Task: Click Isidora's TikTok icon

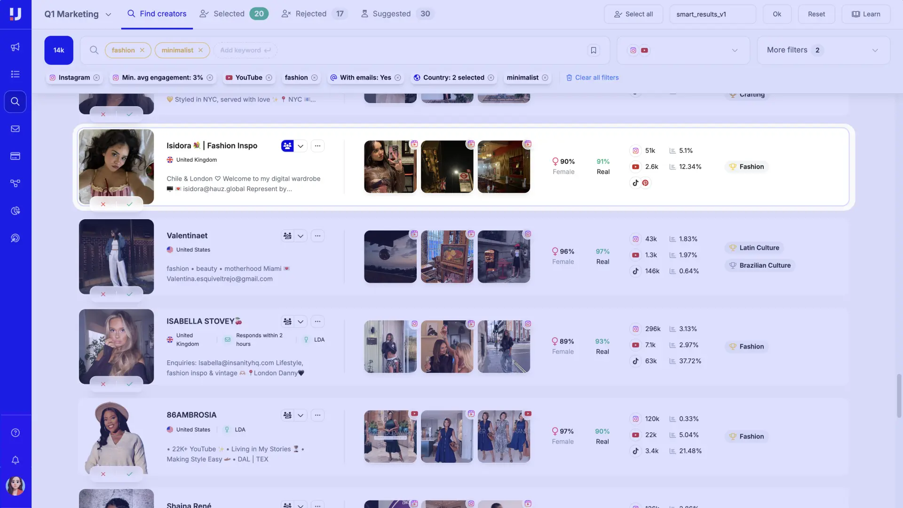Action: (635, 183)
